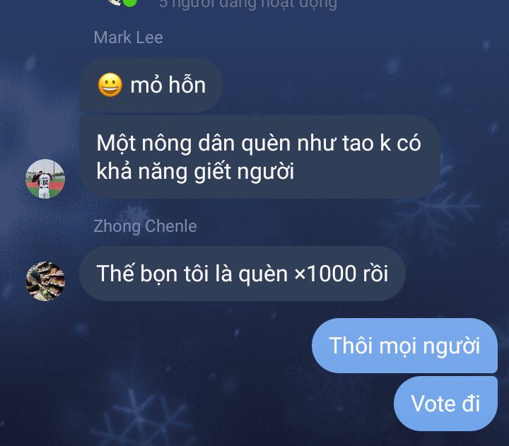Image resolution: width=509 pixels, height=446 pixels.
Task: Select the 'mỏ hỗn' message bubble
Action: pos(151,85)
